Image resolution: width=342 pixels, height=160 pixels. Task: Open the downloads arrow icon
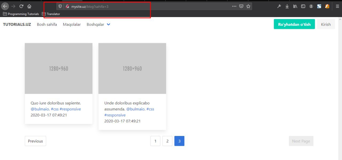[287, 6]
